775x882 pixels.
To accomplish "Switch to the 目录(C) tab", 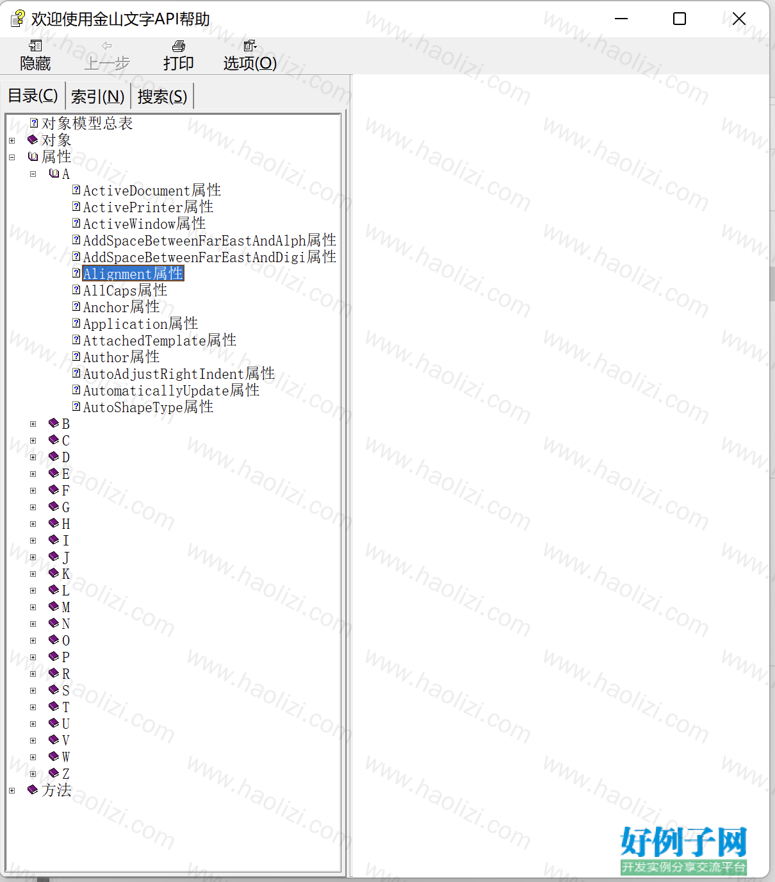I will (33, 96).
